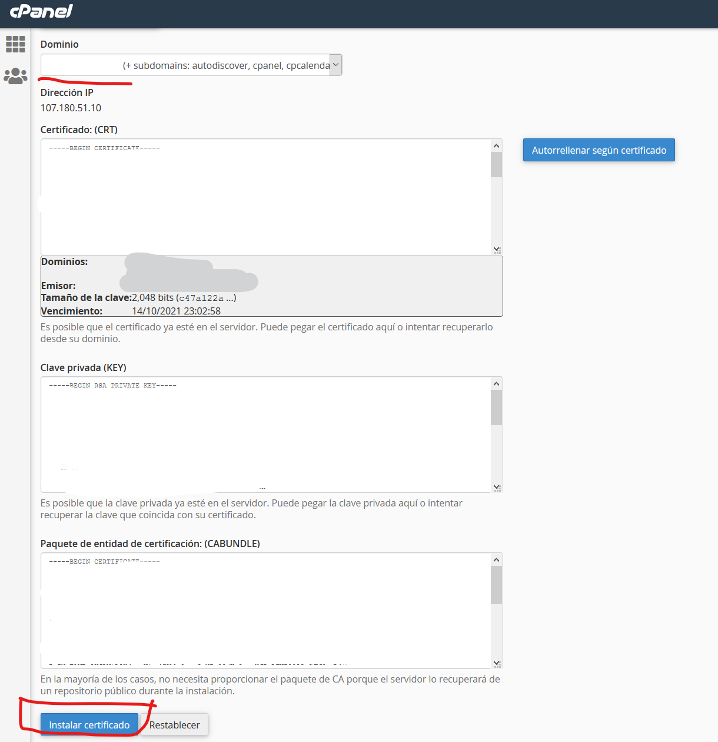Click inside the Certificado (CRT) text area
Viewport: 718px width, 742px height.
[265, 197]
